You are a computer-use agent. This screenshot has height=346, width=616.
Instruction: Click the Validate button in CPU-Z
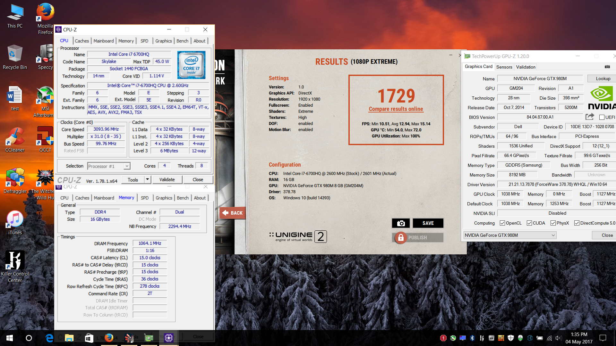(167, 180)
